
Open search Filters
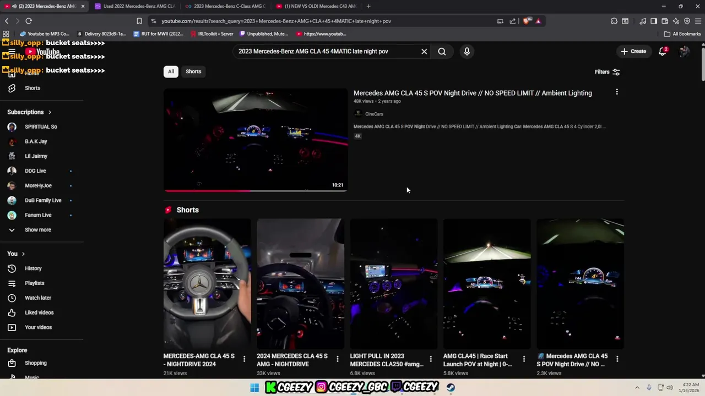[x=608, y=72]
